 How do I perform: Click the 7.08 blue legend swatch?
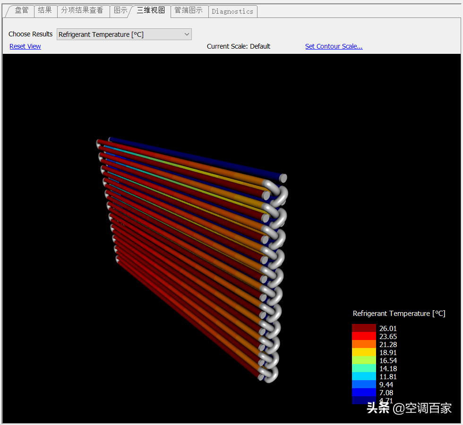[364, 392]
